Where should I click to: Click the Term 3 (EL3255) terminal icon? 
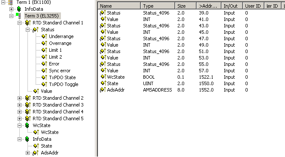coord(18,15)
